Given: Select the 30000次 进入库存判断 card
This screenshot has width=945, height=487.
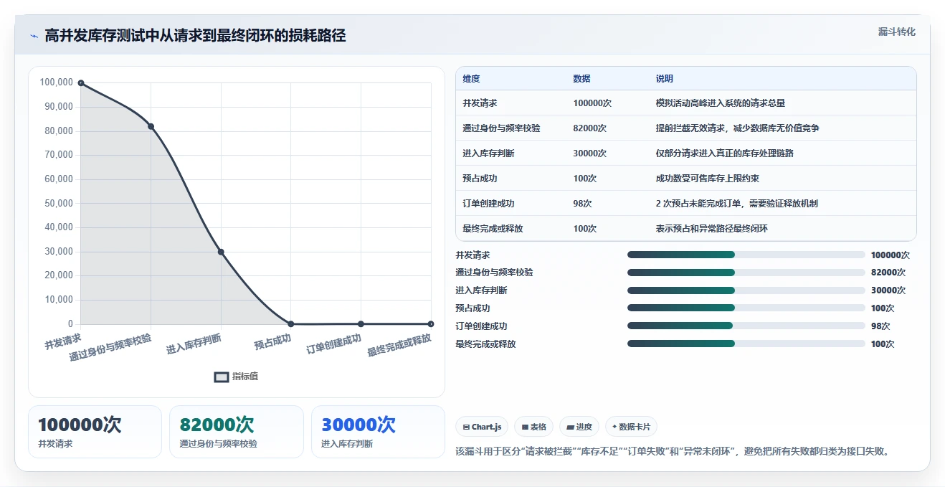Looking at the screenshot, I should coord(378,432).
